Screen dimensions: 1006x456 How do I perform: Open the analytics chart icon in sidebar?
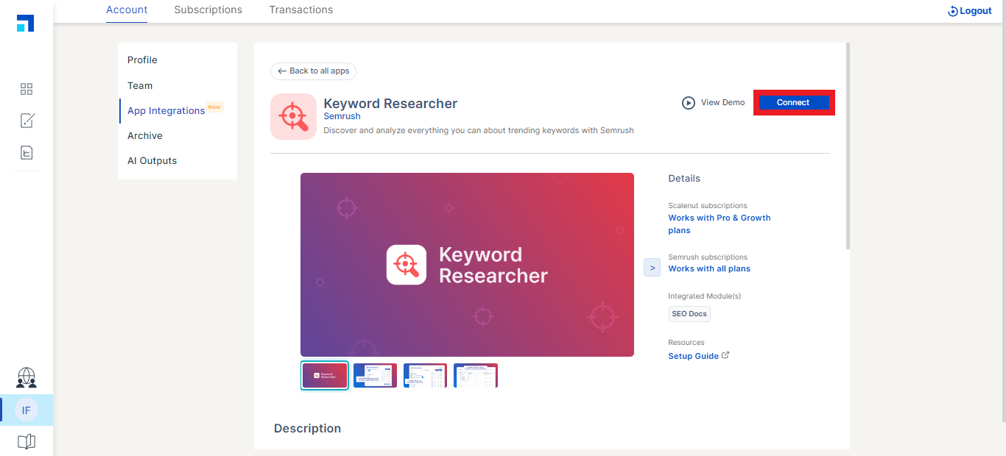(x=27, y=153)
